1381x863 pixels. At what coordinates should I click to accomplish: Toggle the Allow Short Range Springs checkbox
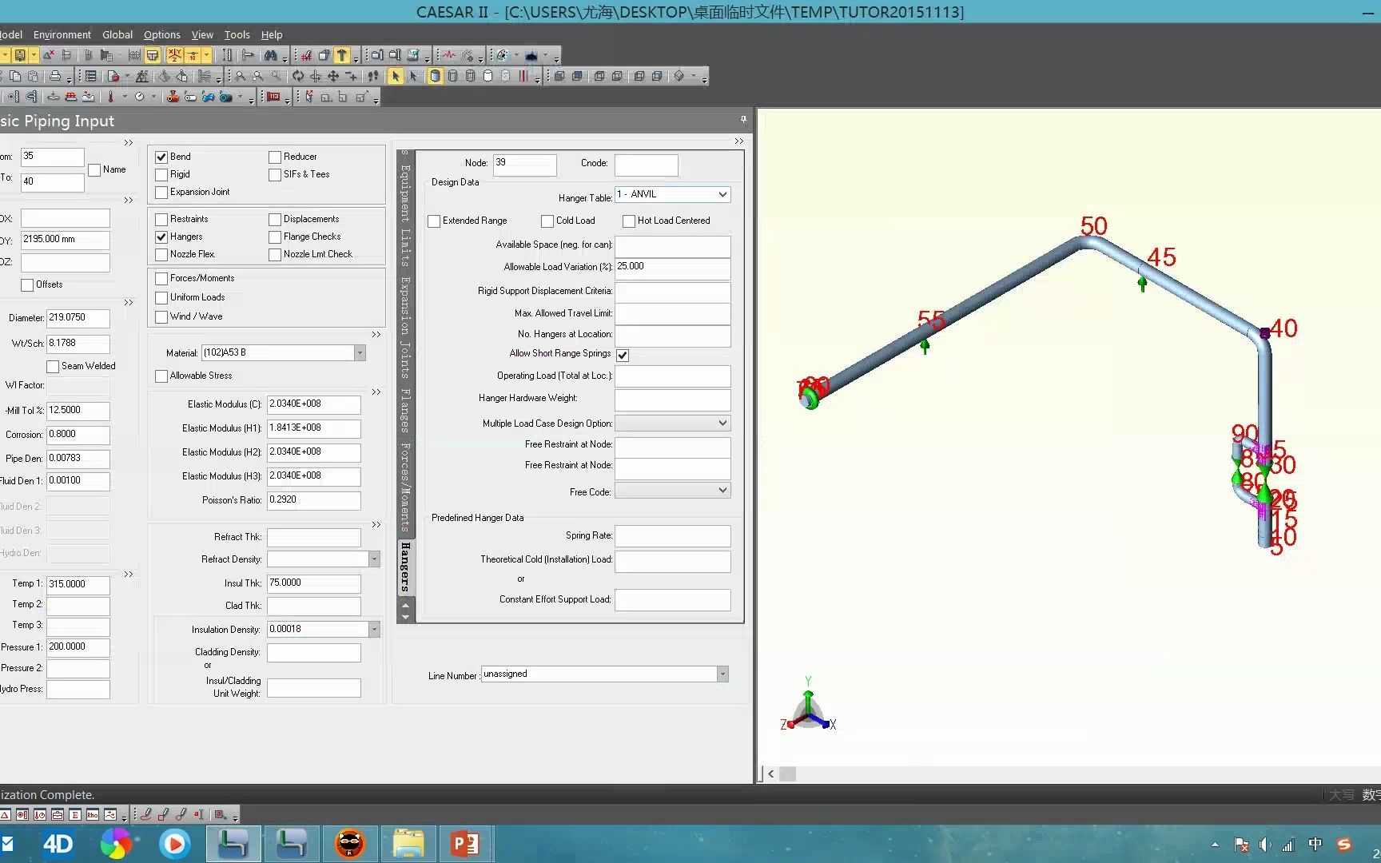623,355
